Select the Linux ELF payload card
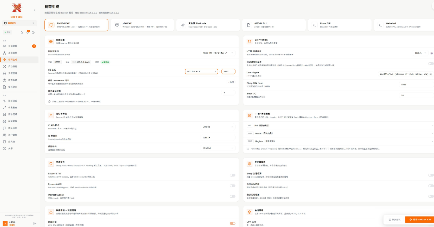Viewport: 434px width, 227px height. pyautogui.click(x=340, y=25)
